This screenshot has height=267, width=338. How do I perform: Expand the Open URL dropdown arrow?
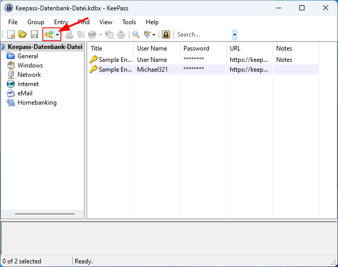coord(100,35)
